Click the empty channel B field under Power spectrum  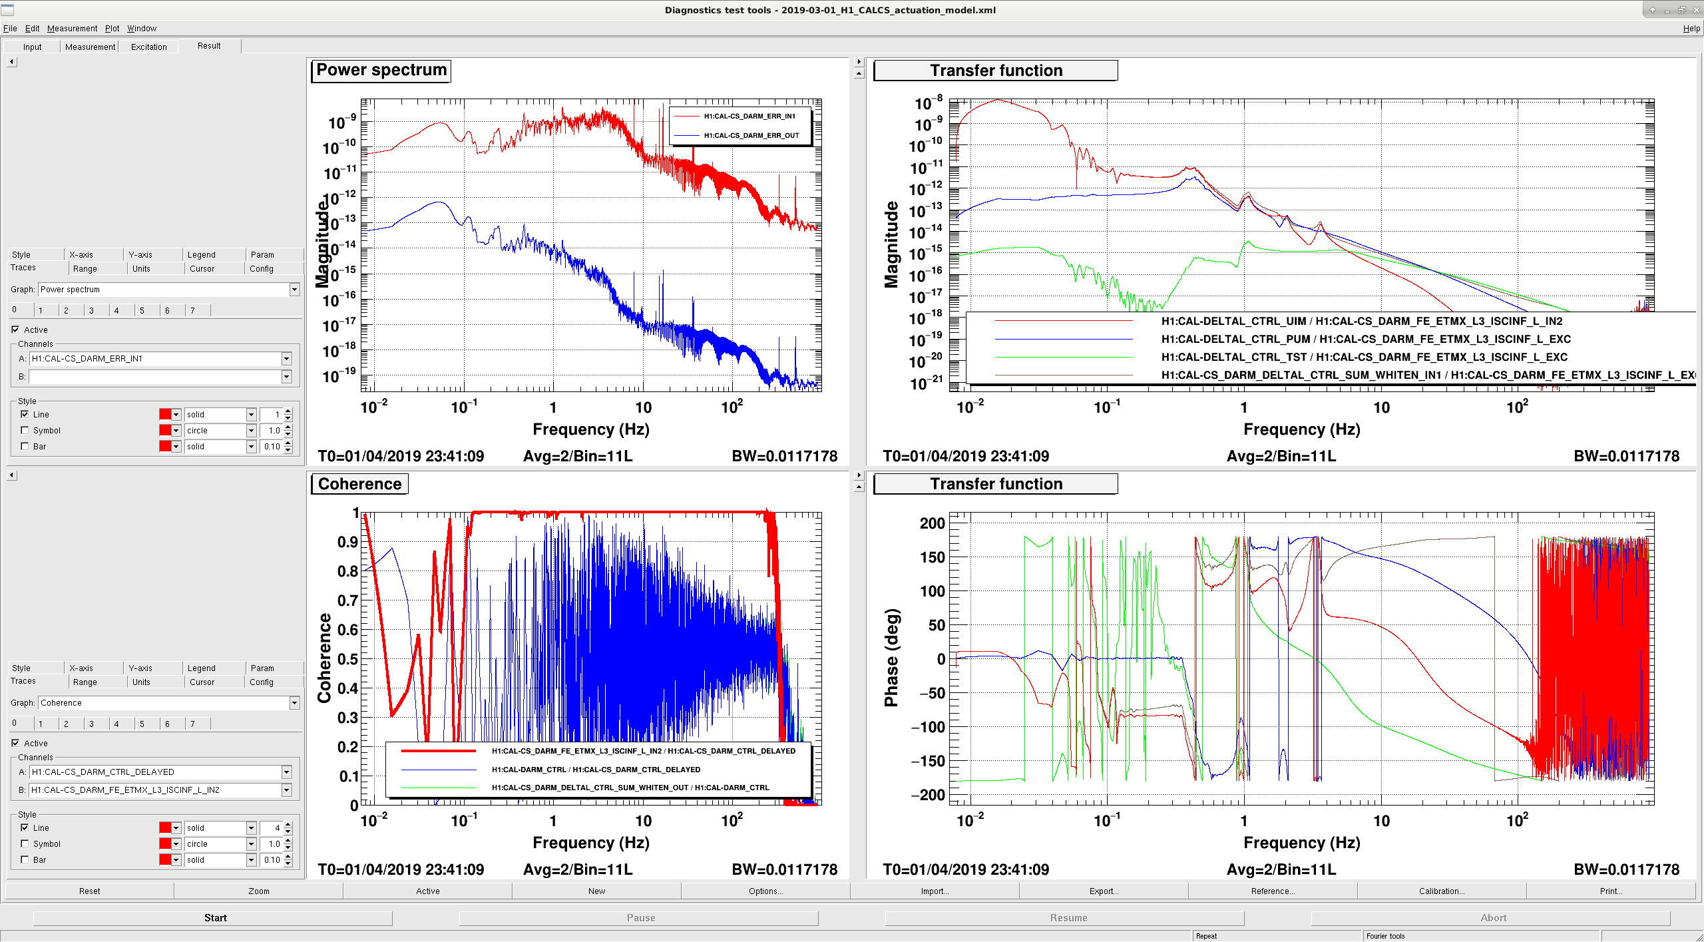pyautogui.click(x=156, y=377)
